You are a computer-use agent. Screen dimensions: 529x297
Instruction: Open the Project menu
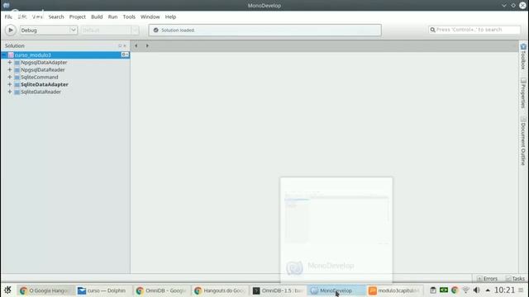77,16
